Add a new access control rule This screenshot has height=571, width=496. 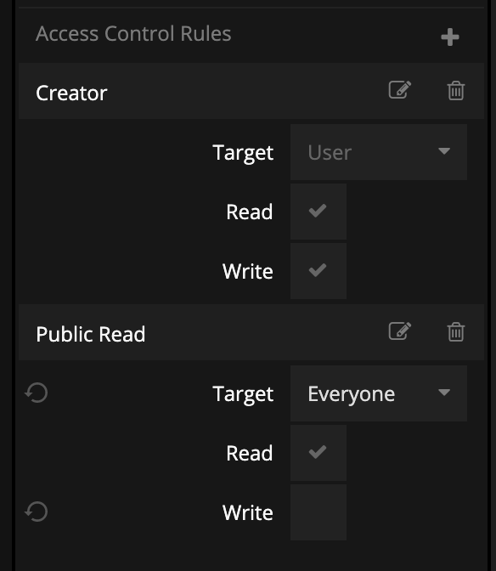tap(450, 37)
